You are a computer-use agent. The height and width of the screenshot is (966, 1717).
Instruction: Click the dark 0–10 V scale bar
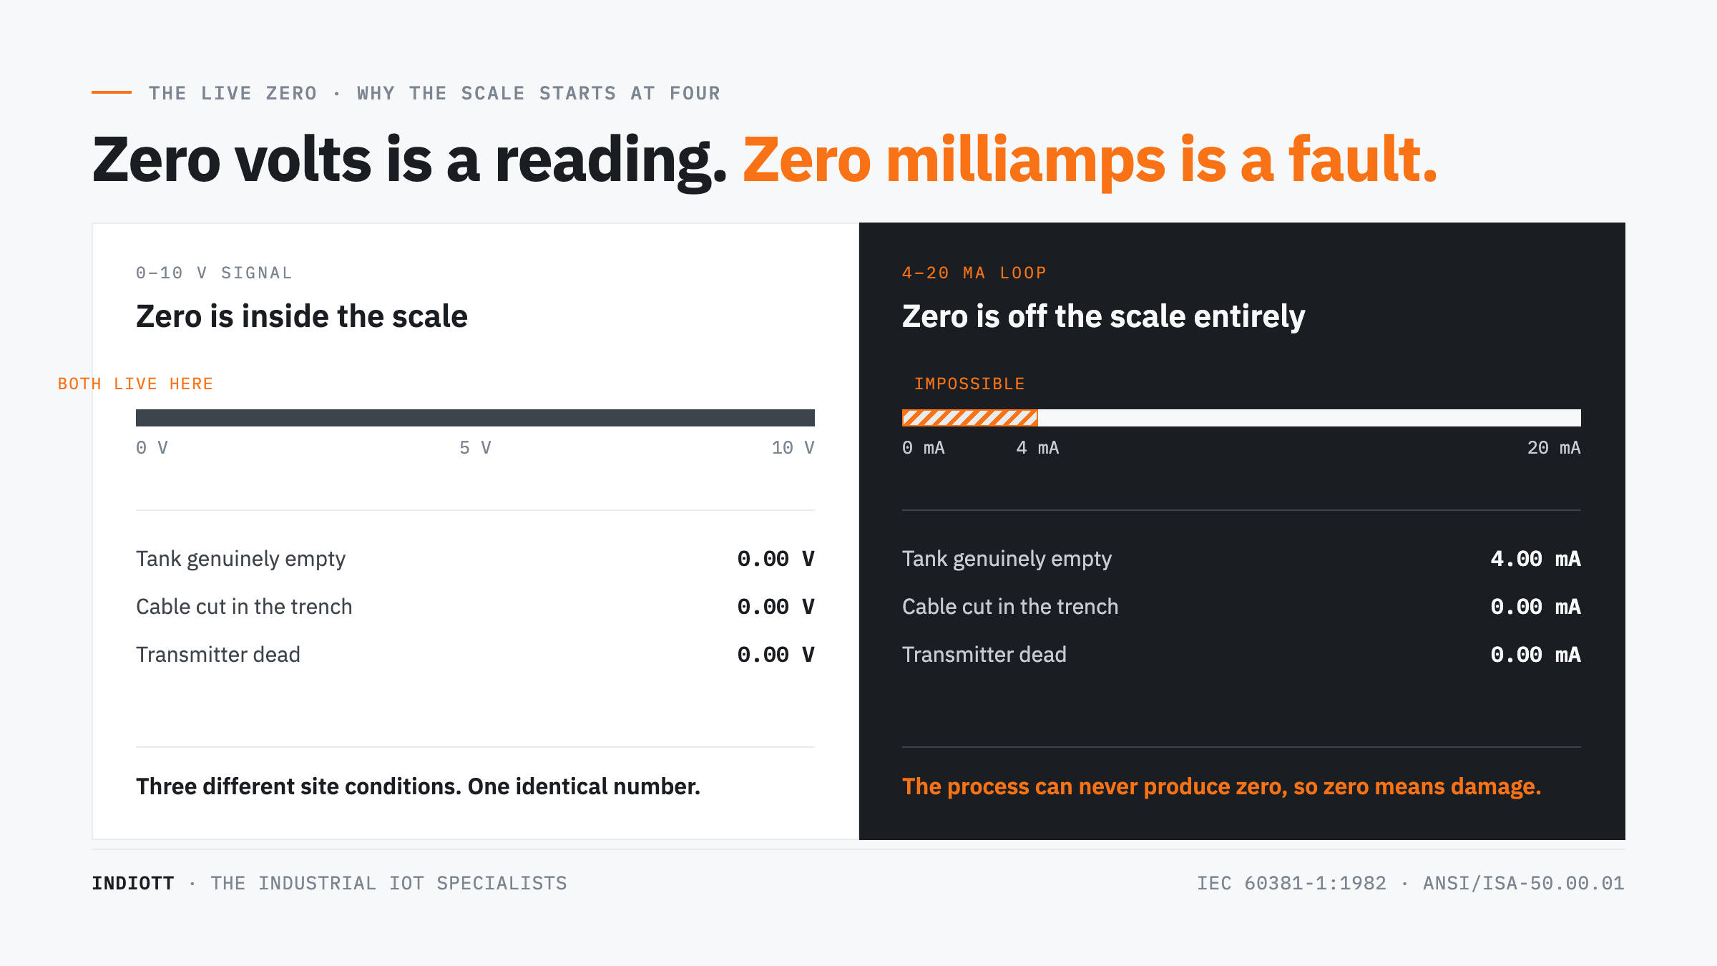coord(475,418)
